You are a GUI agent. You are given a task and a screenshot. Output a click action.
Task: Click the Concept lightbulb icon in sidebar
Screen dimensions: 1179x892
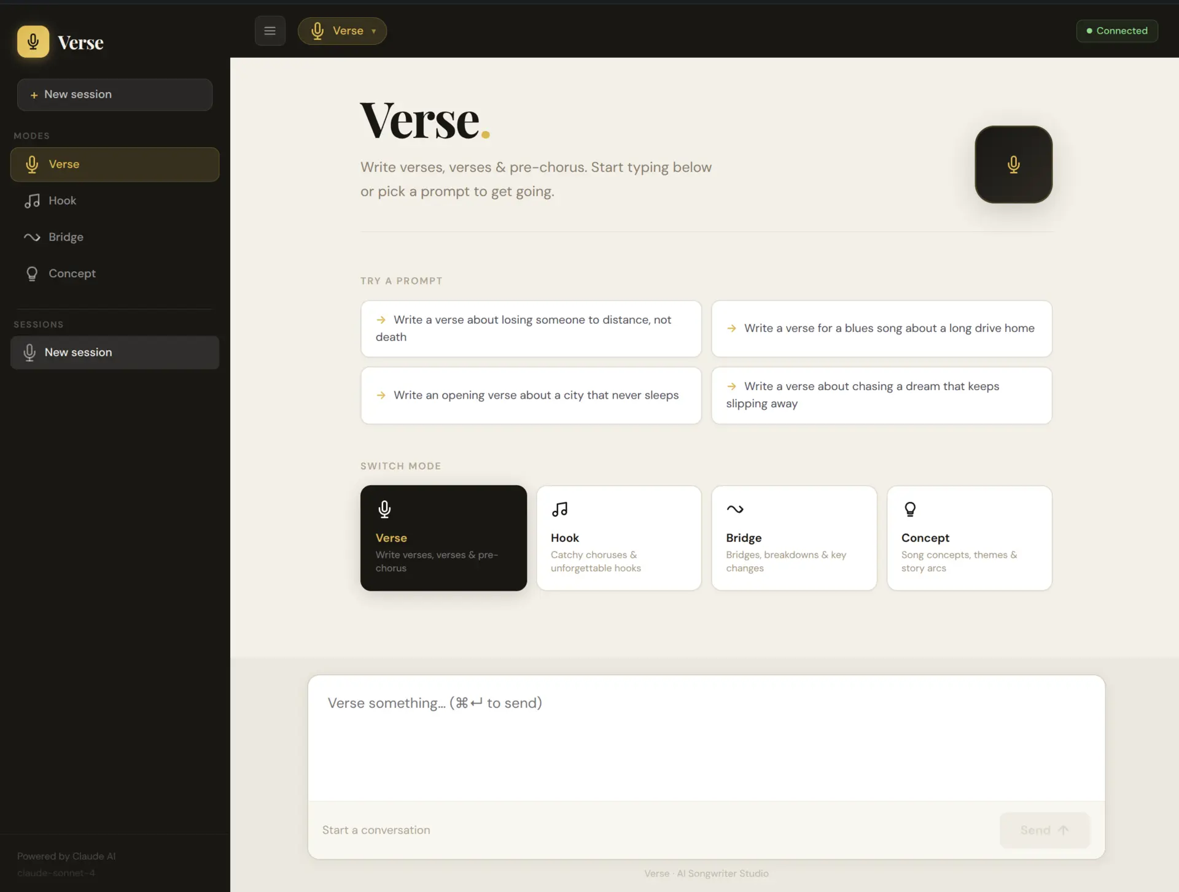tap(32, 274)
